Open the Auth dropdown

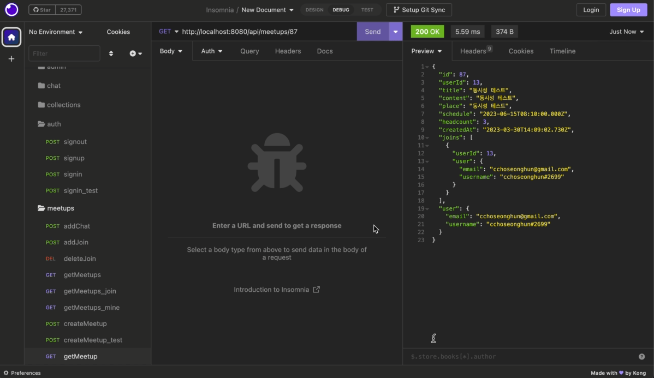coord(211,51)
